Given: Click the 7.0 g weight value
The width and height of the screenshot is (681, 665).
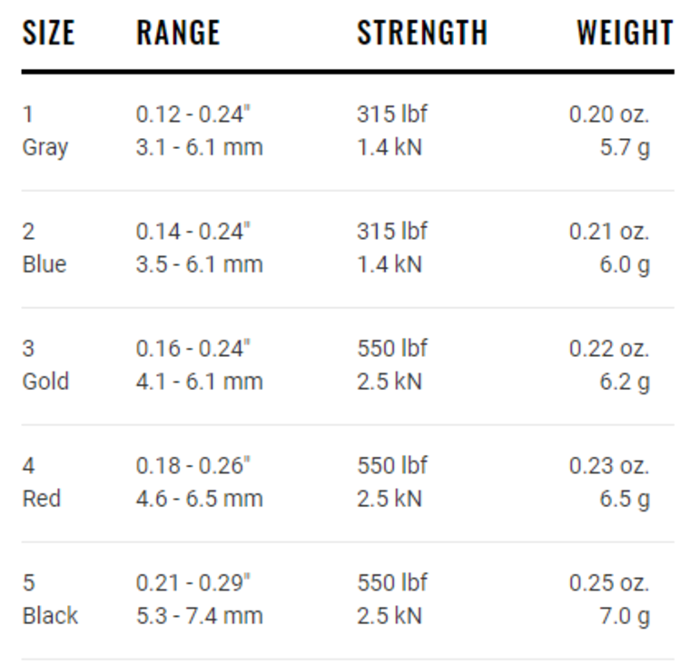Looking at the screenshot, I should [x=624, y=616].
